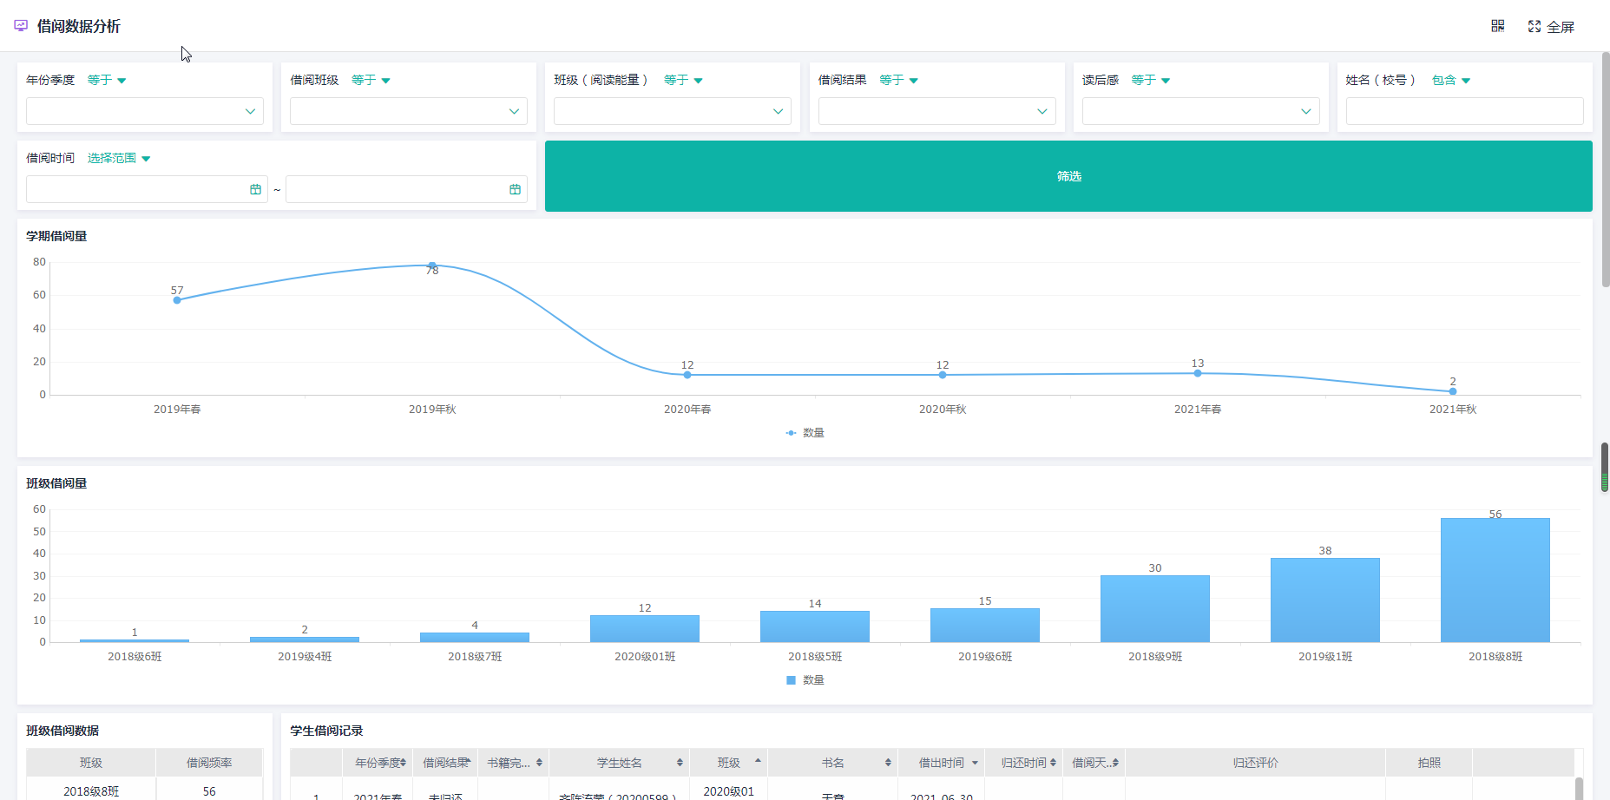The width and height of the screenshot is (1610, 800).
Task: Click the green 筛选 filter button
Action: [1068, 176]
